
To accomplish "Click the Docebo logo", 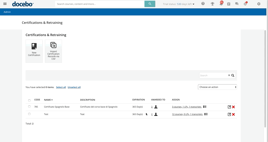I will pyautogui.click(x=23, y=4).
